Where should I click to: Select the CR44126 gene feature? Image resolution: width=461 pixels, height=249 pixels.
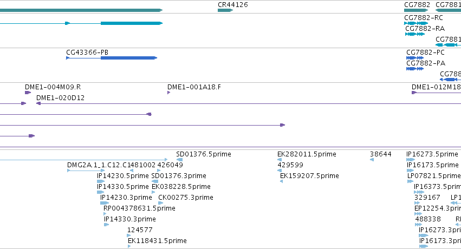[x=225, y=10]
